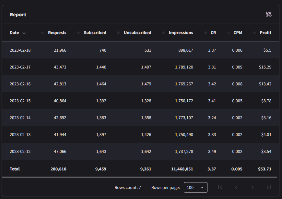This screenshot has height=199, width=282.
Task: Click sort arrow beside Unsubscribed column
Action: (x=119, y=32)
